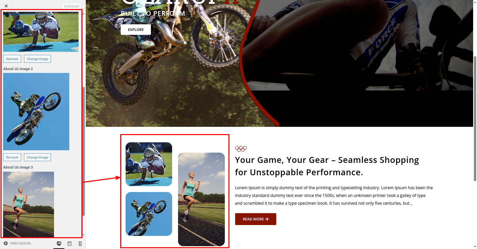The width and height of the screenshot is (477, 249).
Task: Switch to tablet preview device icon
Action: tap(70, 243)
